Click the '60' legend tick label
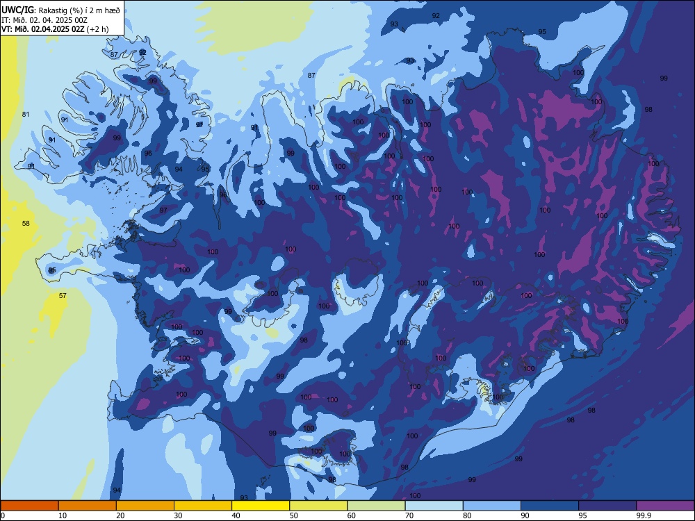The height and width of the screenshot is (521, 695). click(x=352, y=515)
